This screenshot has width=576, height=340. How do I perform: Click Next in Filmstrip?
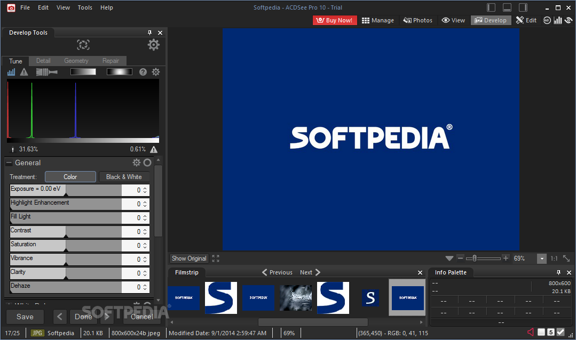click(310, 272)
